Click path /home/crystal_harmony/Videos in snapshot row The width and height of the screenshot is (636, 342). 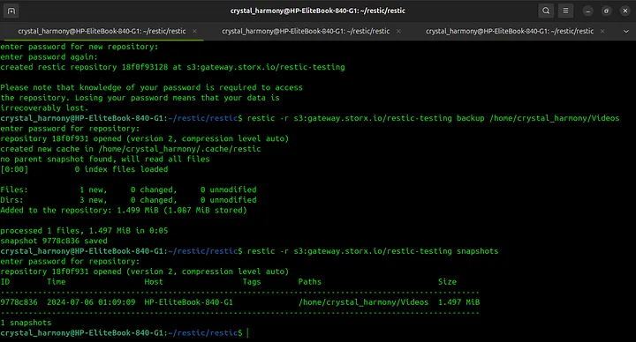tap(363, 302)
